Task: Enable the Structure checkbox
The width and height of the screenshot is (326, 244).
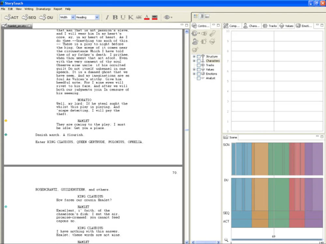Action: [x=199, y=57]
